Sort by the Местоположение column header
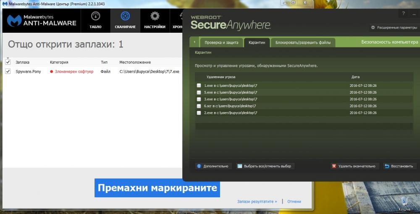 pyautogui.click(x=135, y=62)
